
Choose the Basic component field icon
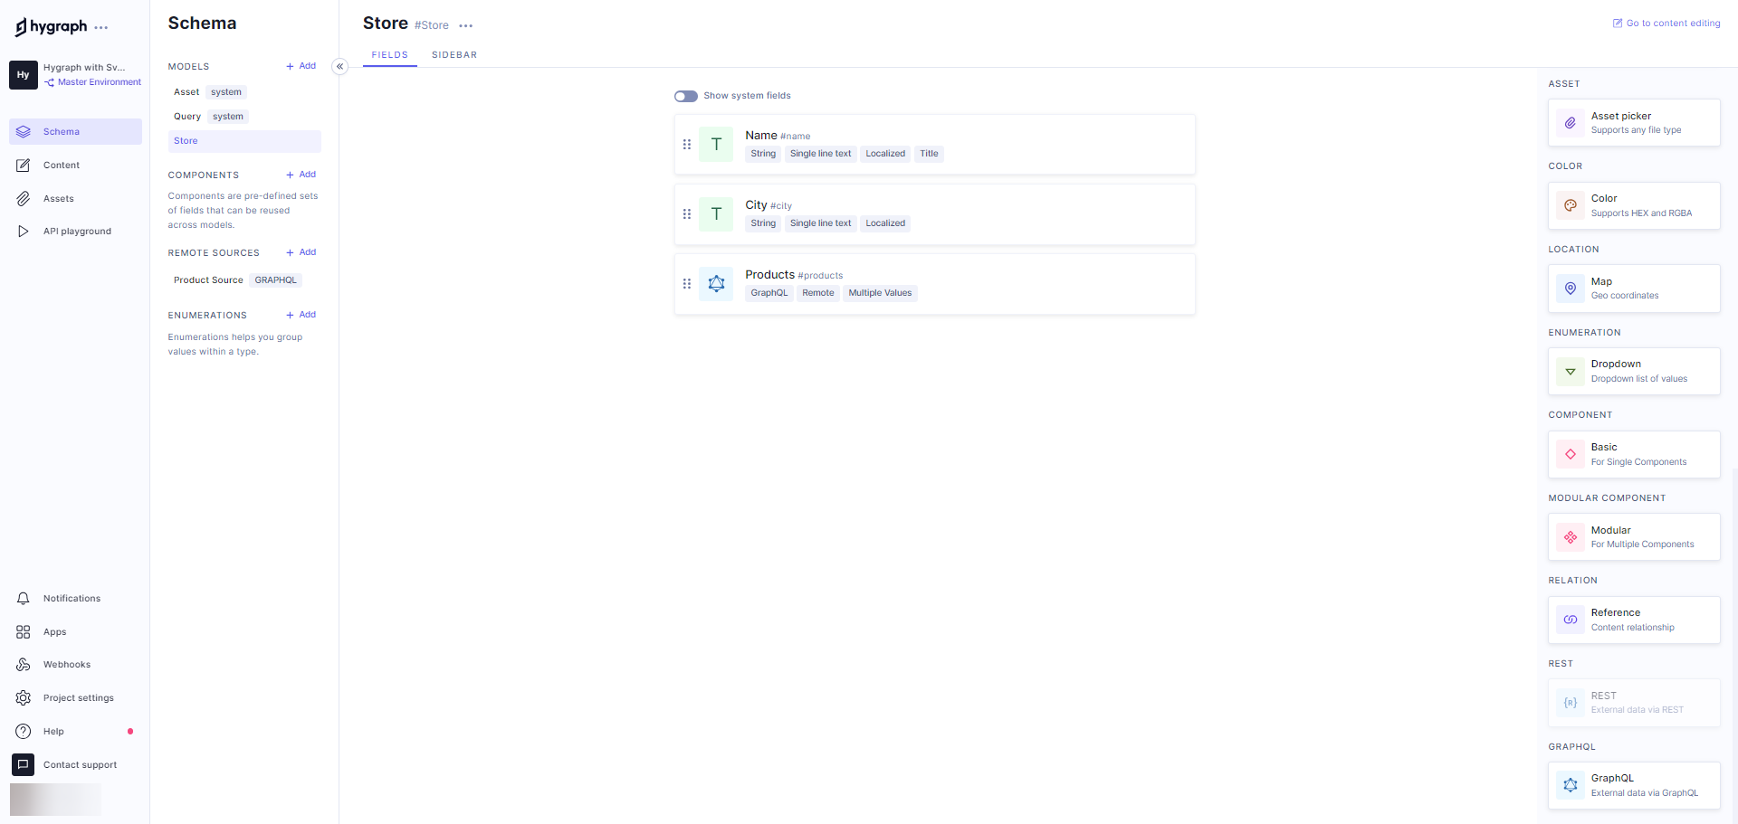(1571, 454)
